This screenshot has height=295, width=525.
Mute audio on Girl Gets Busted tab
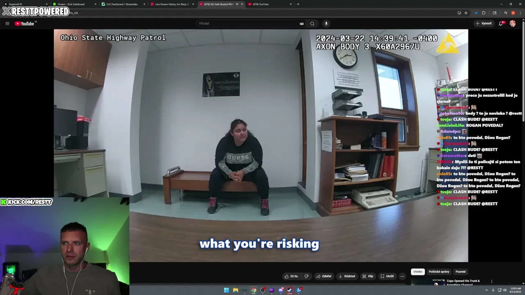click(237, 4)
